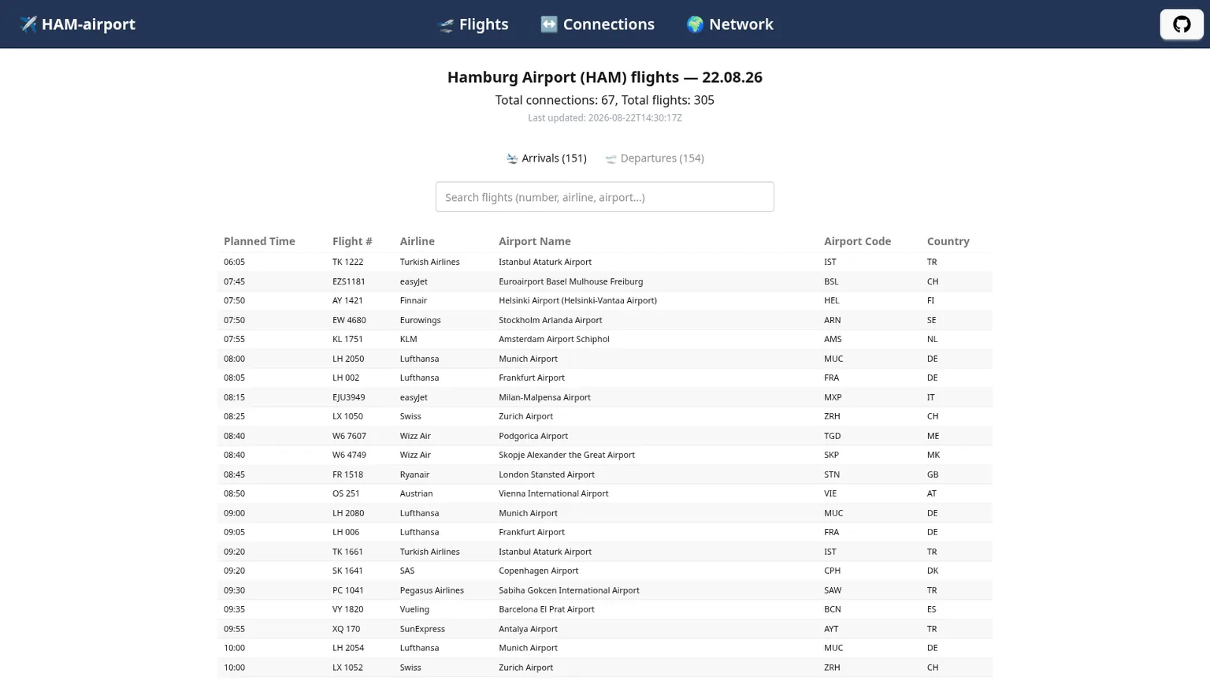Click the SunExpress airline cell
The image size is (1210, 681).
point(422,629)
